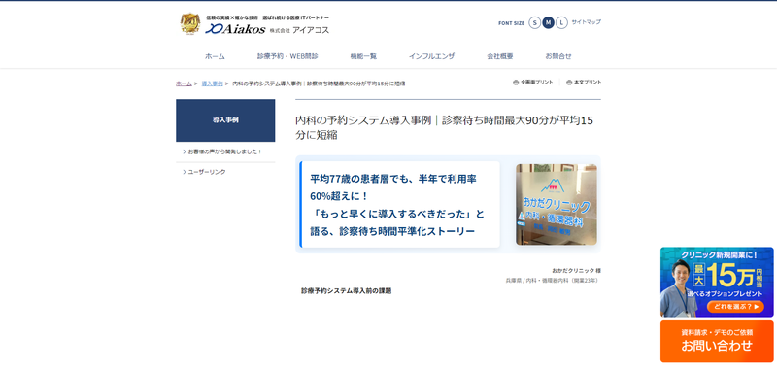Click the FONT SIZE label
The image size is (777, 369).
(x=512, y=23)
